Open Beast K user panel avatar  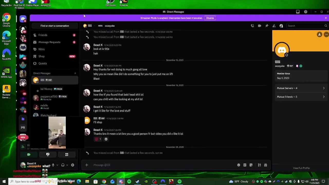click(x=23, y=165)
